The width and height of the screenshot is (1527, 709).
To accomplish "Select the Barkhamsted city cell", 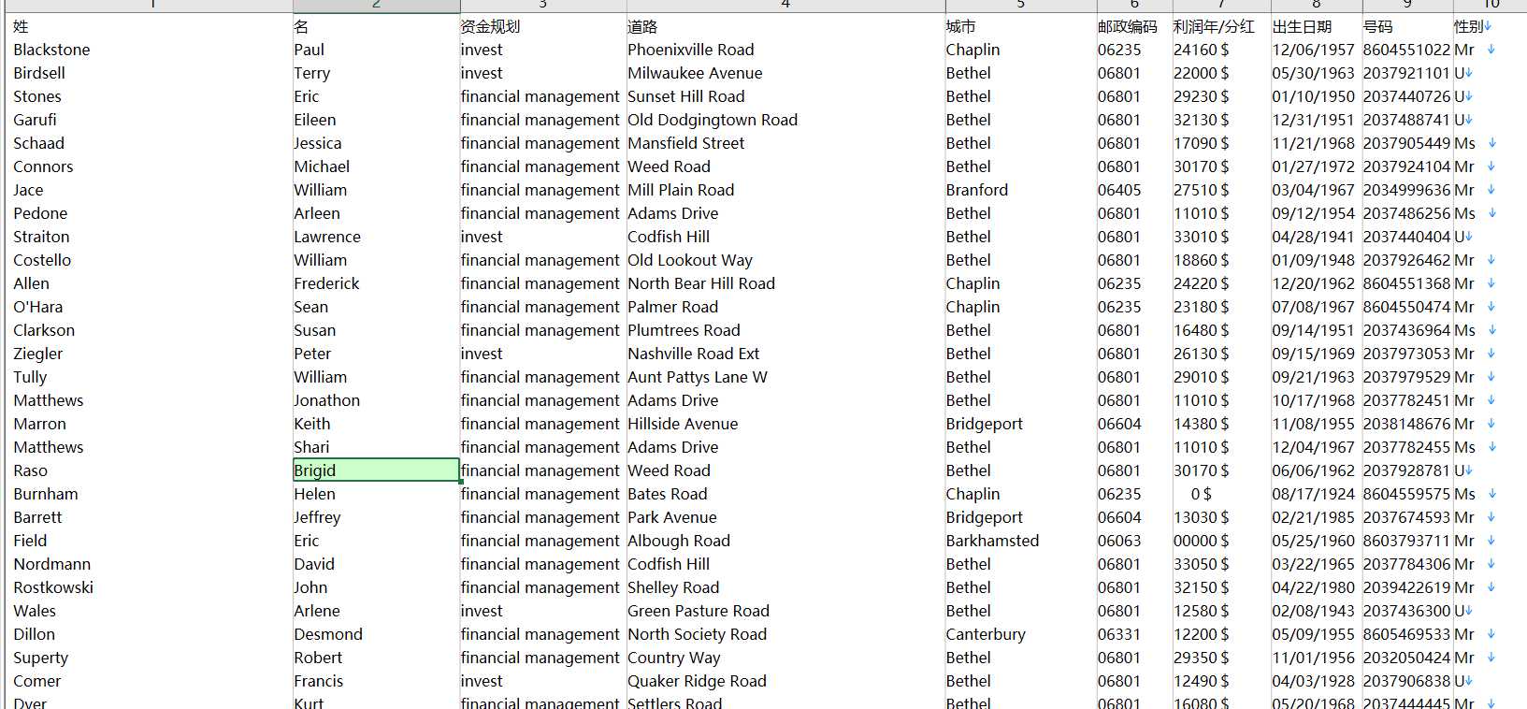I will [x=1020, y=541].
